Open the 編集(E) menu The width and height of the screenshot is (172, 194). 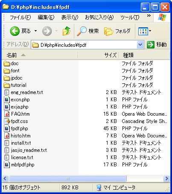click(x=46, y=17)
